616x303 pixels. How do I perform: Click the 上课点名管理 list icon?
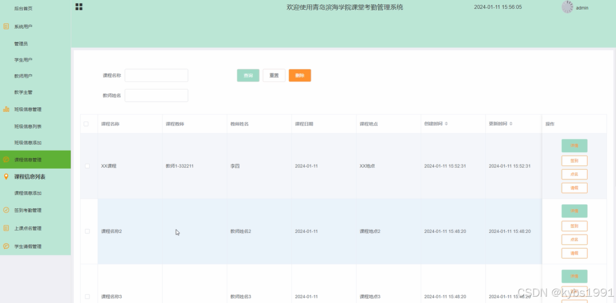pos(6,228)
